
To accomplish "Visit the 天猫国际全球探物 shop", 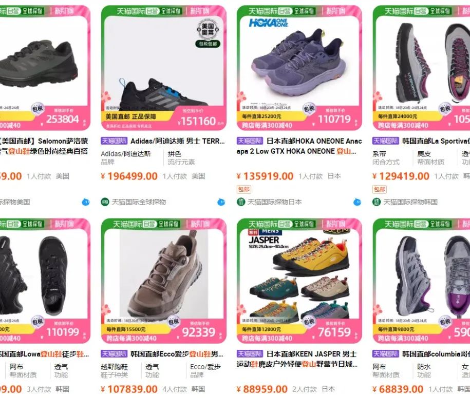I will click(139, 202).
